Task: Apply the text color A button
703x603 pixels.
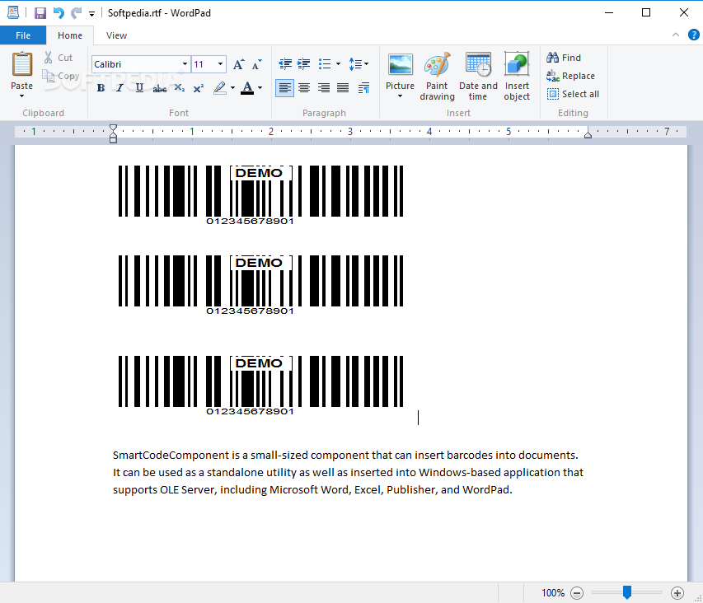Action: pyautogui.click(x=247, y=88)
